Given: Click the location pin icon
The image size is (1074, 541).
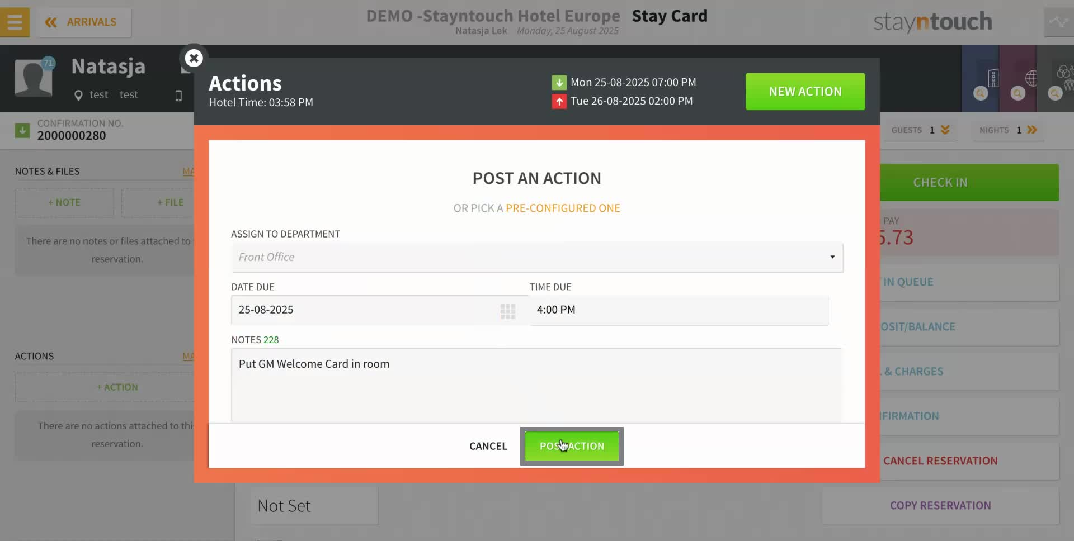Looking at the screenshot, I should [78, 96].
